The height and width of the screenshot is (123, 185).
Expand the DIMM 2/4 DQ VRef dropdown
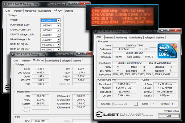point(59,50)
